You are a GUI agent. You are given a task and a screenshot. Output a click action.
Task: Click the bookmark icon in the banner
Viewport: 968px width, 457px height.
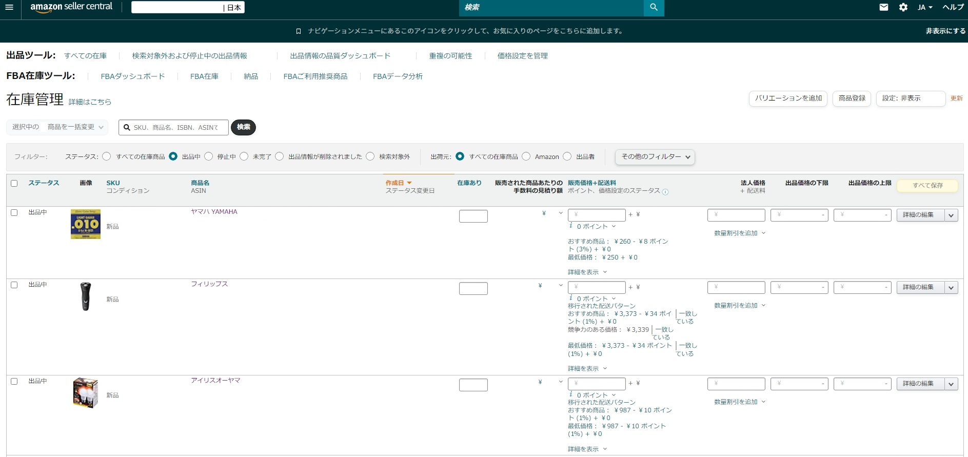point(299,31)
